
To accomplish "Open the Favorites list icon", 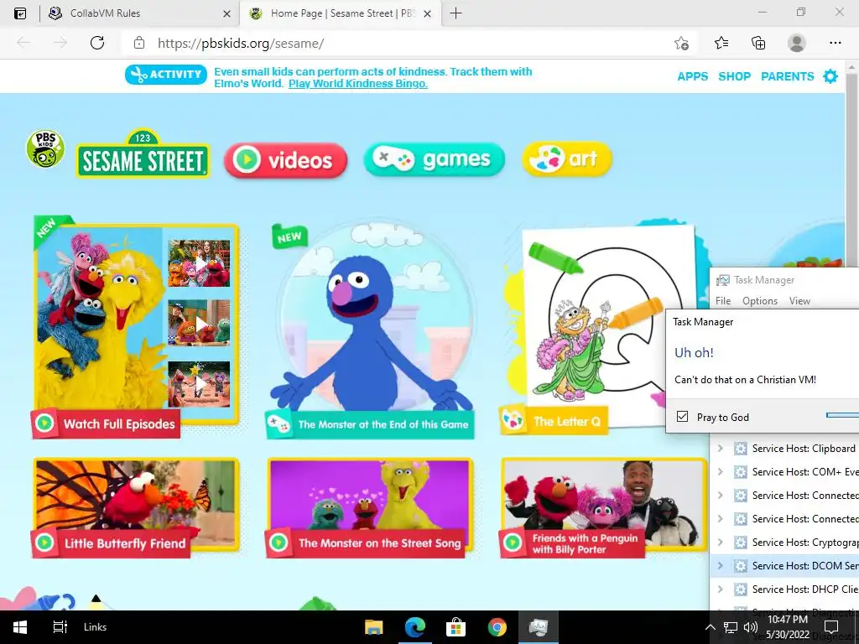I will pyautogui.click(x=721, y=43).
